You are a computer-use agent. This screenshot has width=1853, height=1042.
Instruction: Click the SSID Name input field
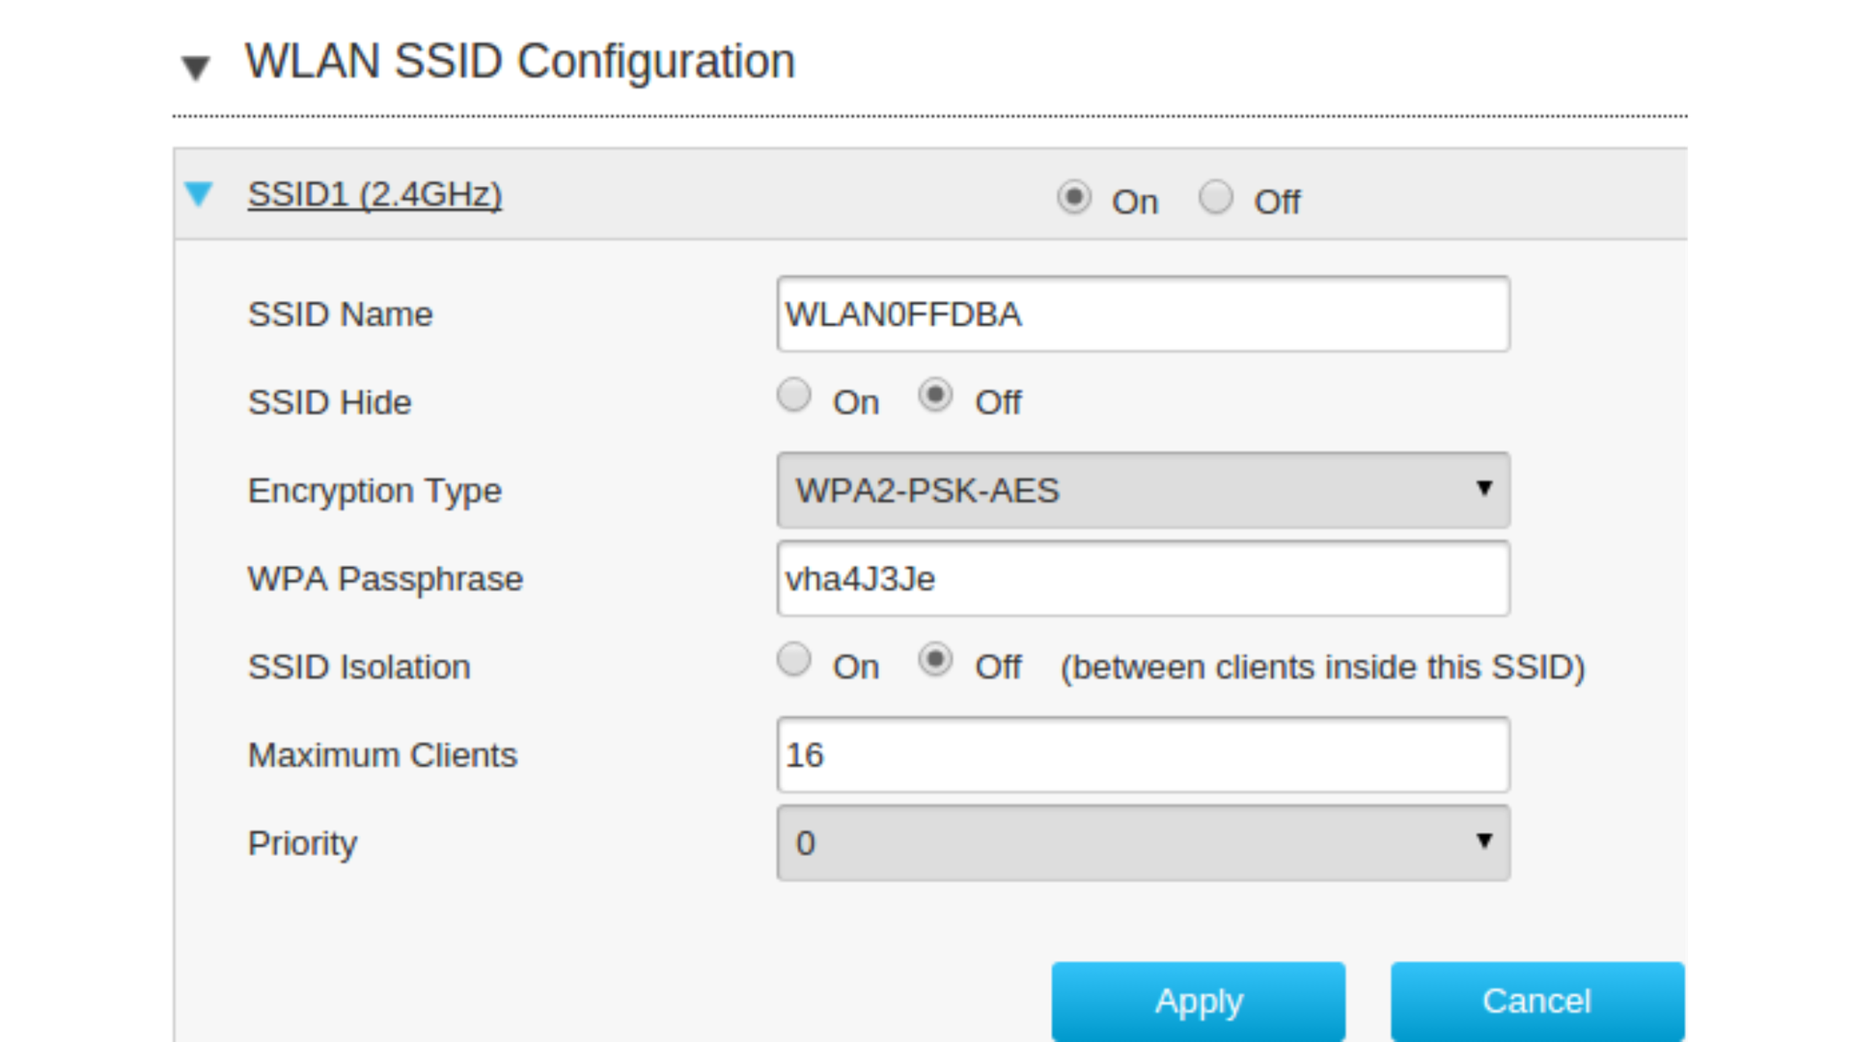click(1142, 314)
